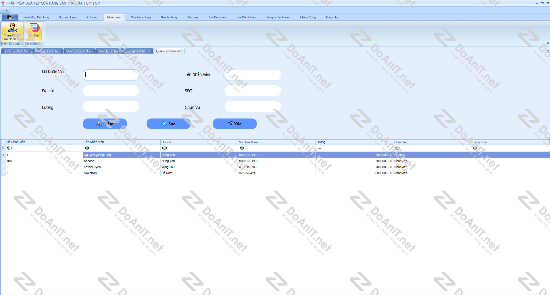550x295 pixels.
Task: Focus the Mã Nhân Viên input field
Action: coord(111,75)
